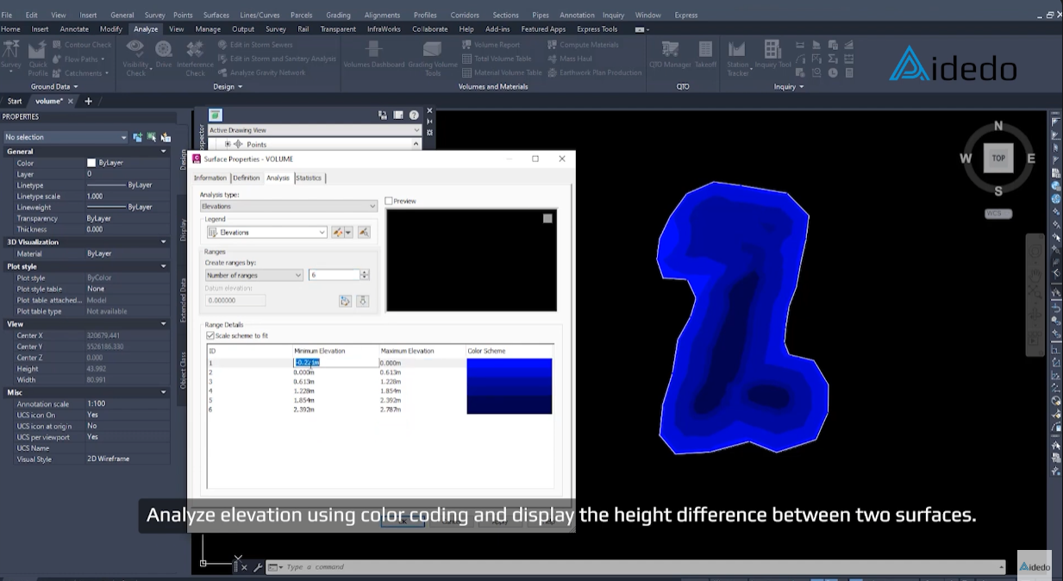Open the Number of ranges dropdown
This screenshot has height=581, width=1063.
coord(253,275)
